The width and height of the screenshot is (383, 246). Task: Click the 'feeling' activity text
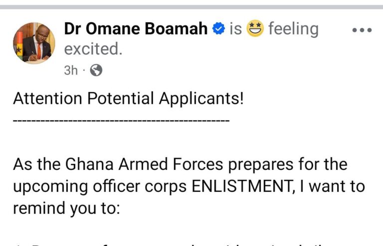click(x=293, y=29)
